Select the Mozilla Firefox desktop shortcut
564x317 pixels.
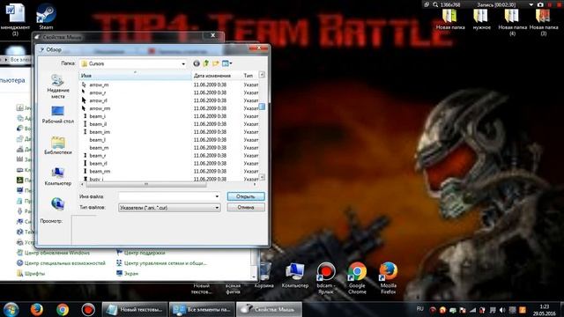(388, 278)
